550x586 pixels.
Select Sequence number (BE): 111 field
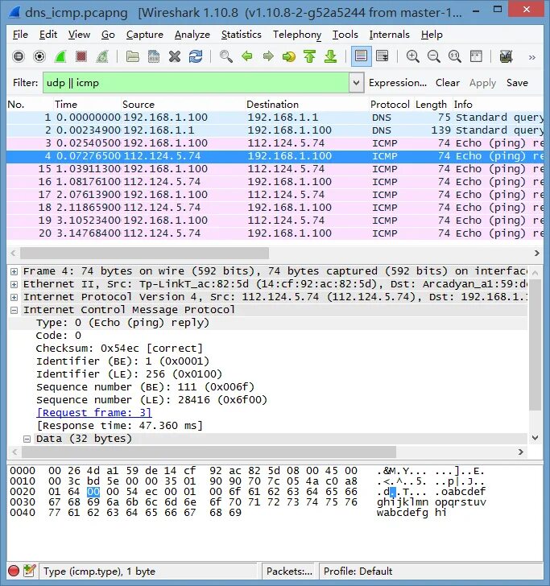tap(145, 387)
